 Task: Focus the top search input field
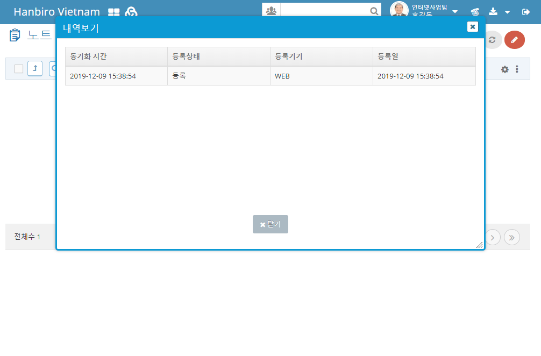325,10
